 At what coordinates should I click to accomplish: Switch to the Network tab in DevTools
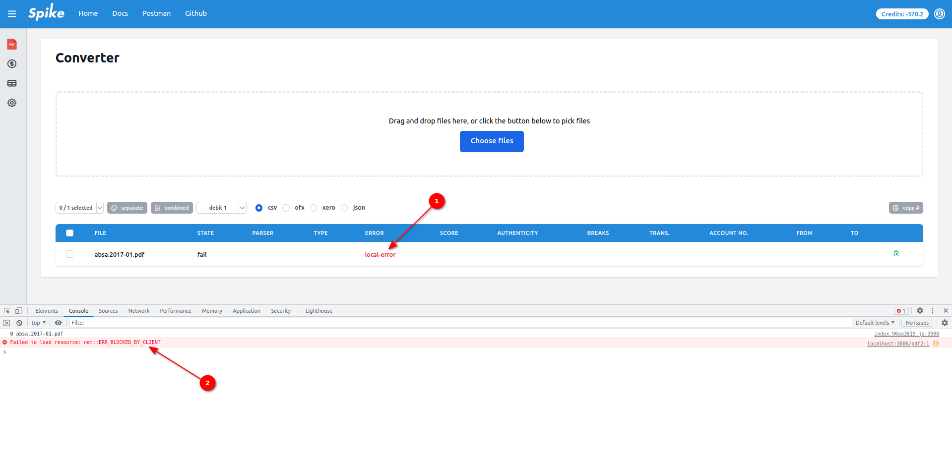(138, 311)
